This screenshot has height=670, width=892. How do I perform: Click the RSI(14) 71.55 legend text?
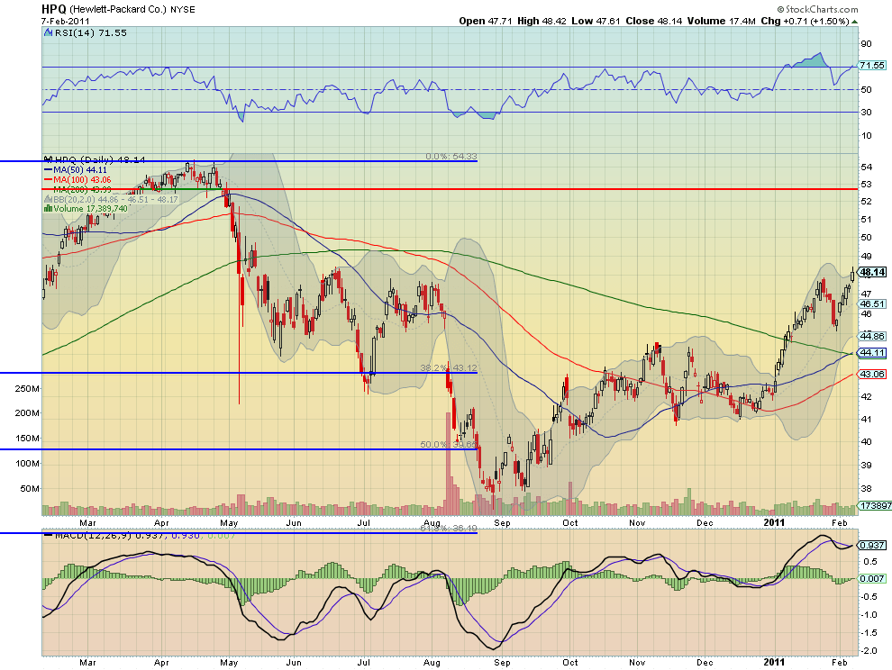click(x=91, y=33)
